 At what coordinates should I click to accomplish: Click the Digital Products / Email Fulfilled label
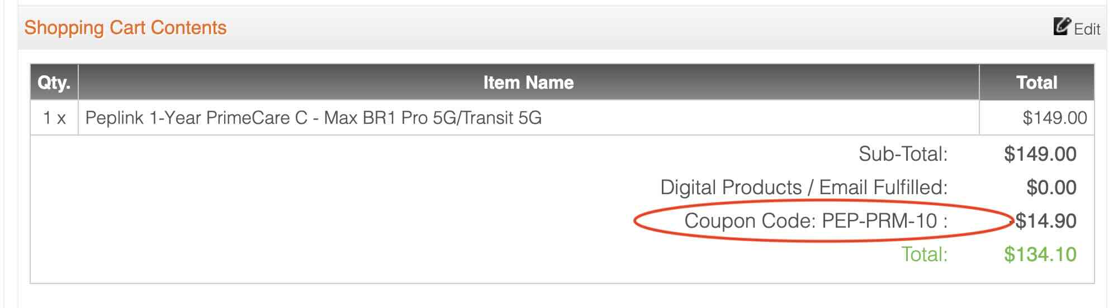point(804,187)
